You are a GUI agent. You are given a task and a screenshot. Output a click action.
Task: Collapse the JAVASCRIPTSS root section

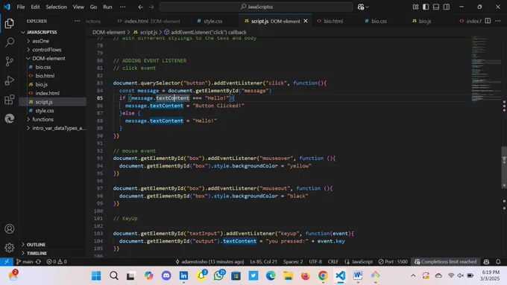42,32
